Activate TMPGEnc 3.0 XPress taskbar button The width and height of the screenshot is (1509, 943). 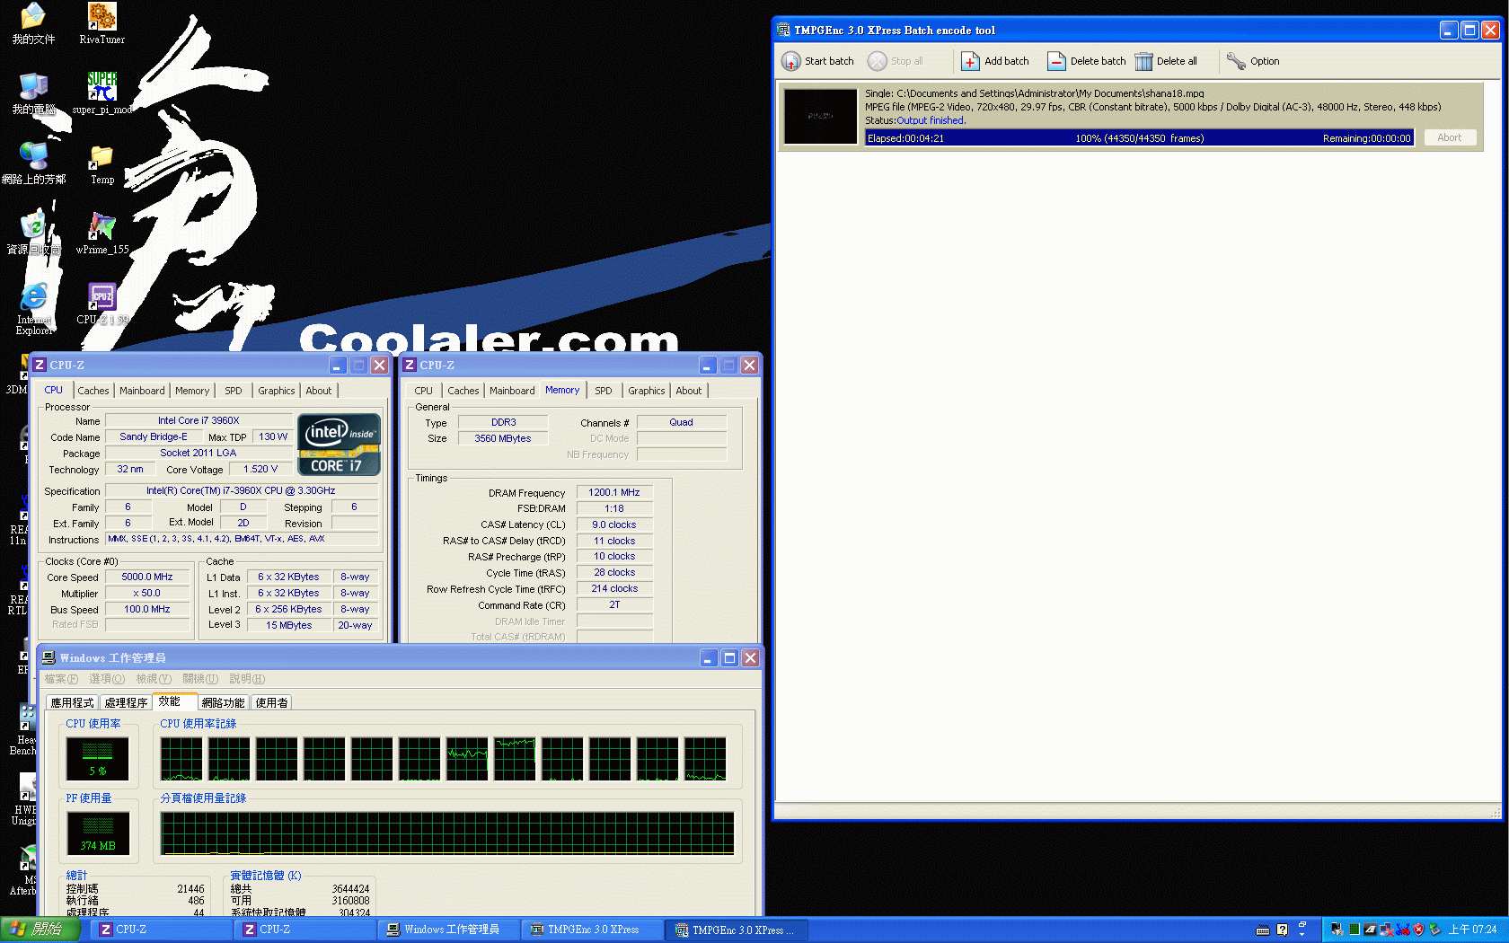tap(593, 930)
